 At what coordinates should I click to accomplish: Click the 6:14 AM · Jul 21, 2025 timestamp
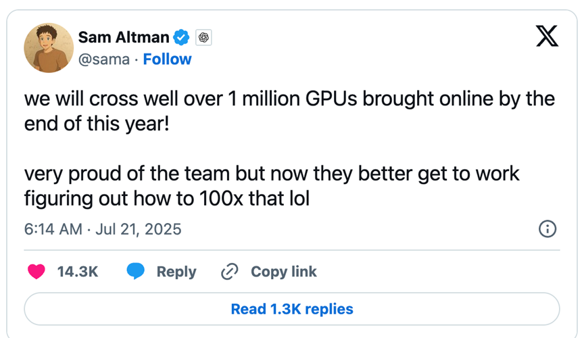click(103, 229)
